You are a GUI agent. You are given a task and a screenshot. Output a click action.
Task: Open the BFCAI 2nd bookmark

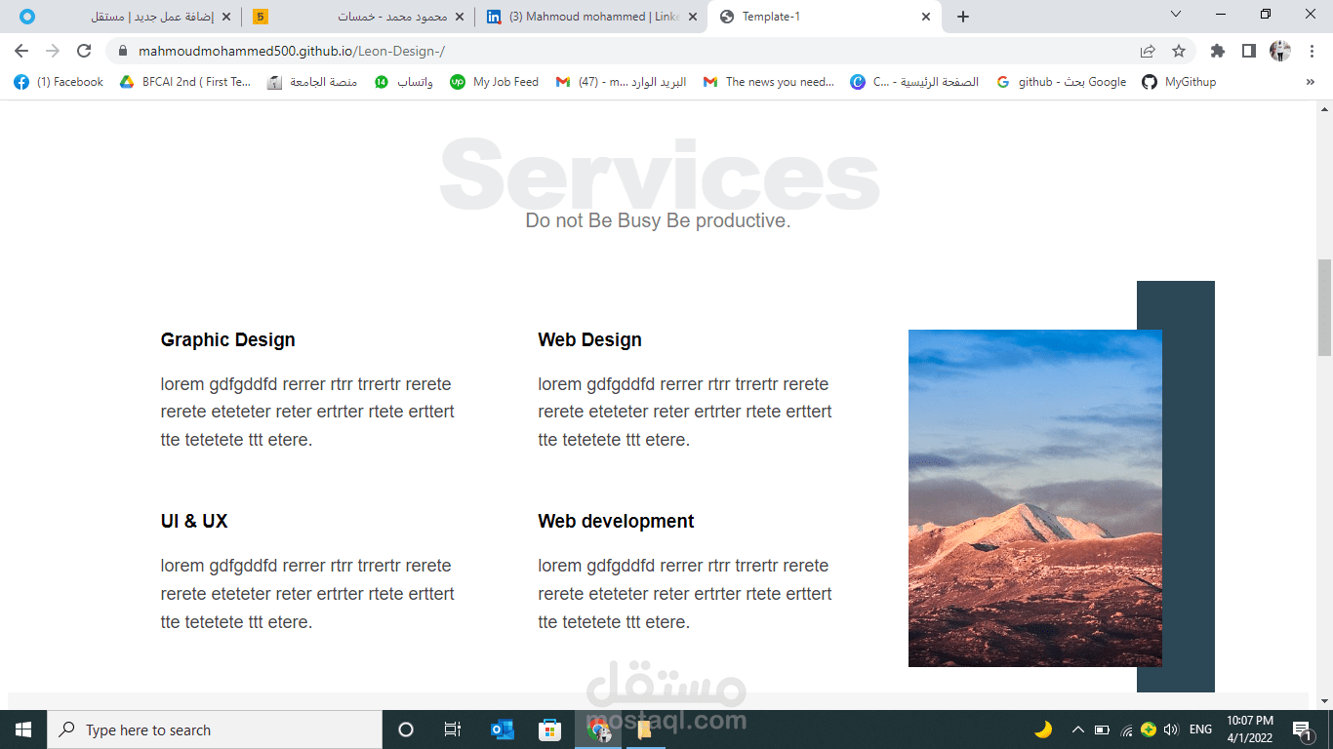coord(185,82)
